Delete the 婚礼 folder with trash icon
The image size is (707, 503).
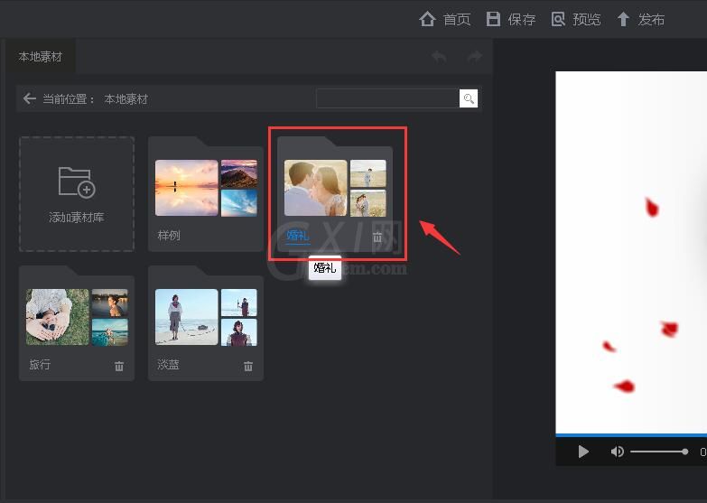[377, 237]
